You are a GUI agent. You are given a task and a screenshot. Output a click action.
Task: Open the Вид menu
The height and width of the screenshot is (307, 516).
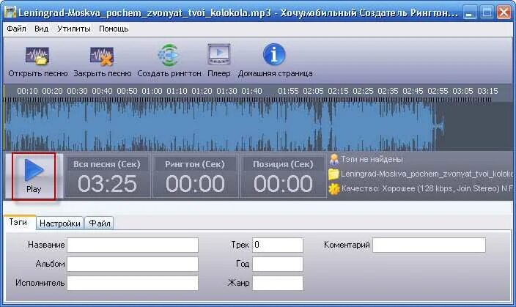42,29
